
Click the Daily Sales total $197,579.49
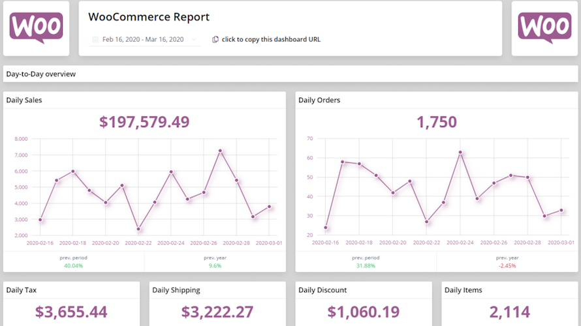(144, 122)
